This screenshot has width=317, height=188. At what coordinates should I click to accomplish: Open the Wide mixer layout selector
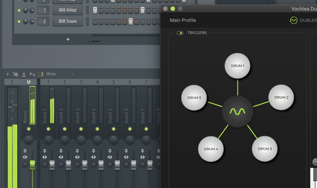pyautogui.click(x=51, y=74)
